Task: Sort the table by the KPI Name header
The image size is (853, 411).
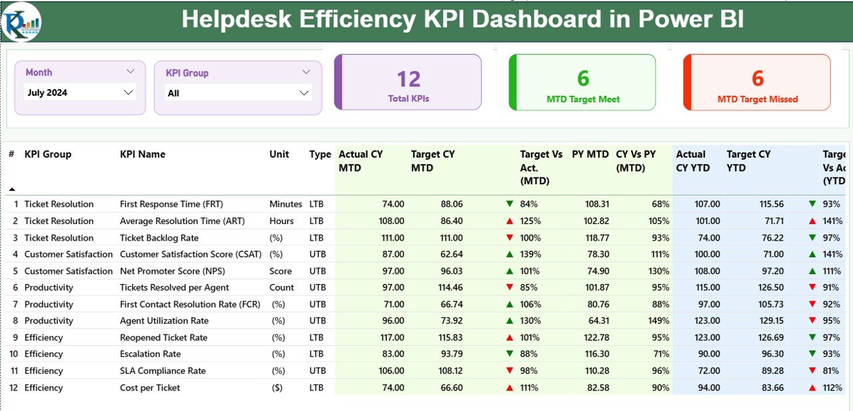Action: 143,154
